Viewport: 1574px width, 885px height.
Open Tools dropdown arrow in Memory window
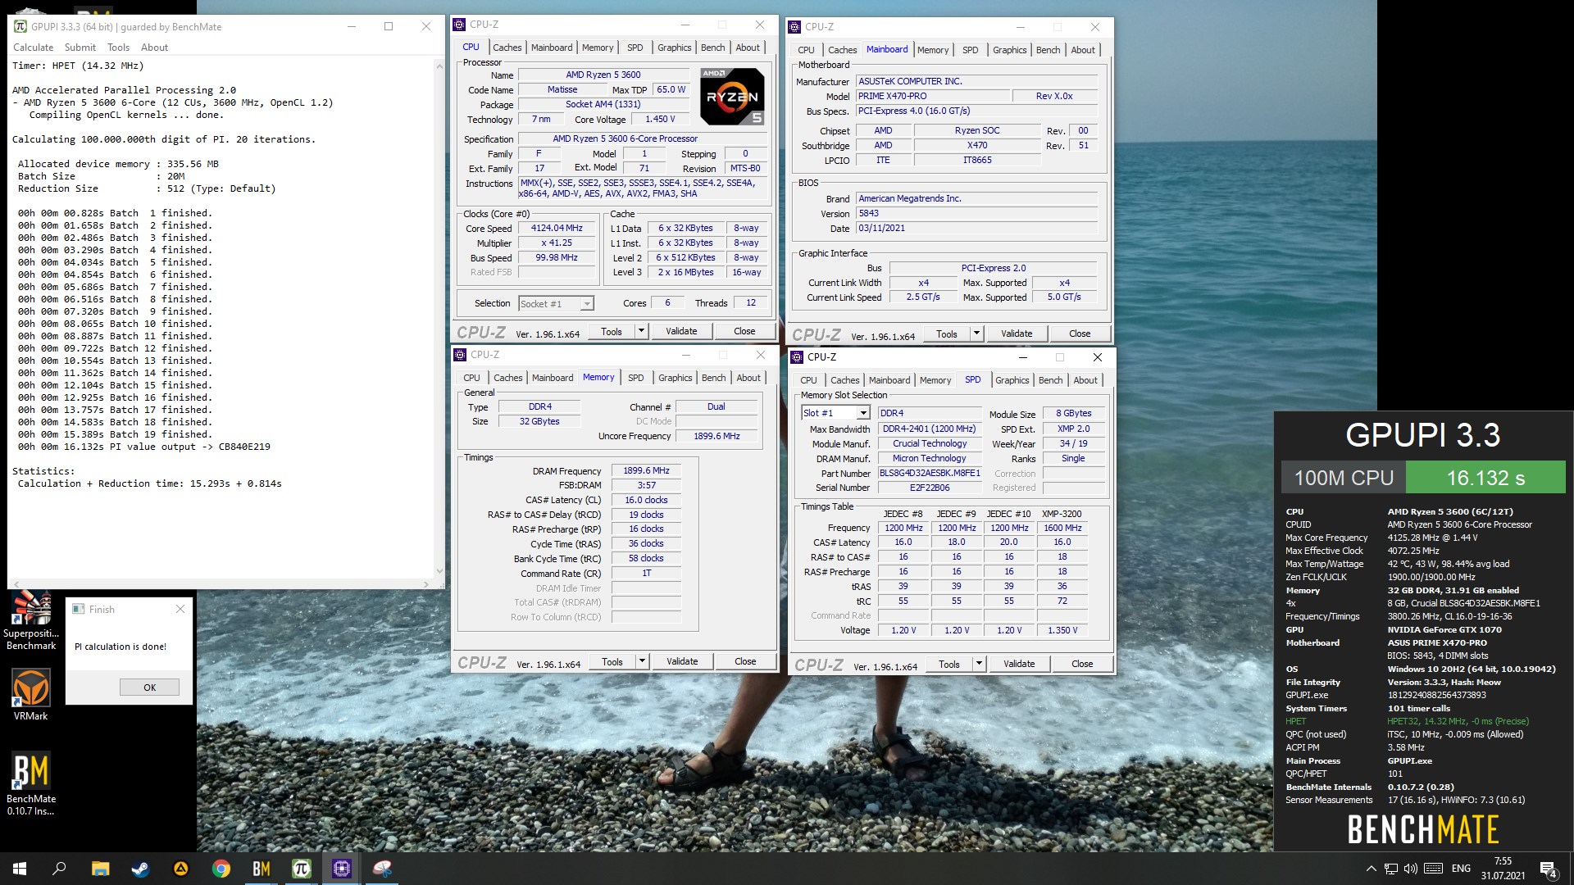642,661
